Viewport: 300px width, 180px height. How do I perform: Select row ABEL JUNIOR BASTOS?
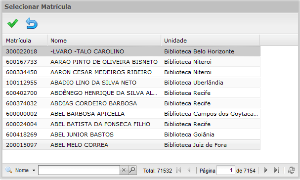(131, 135)
